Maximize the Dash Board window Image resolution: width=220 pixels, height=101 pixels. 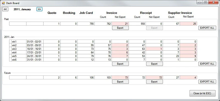pyautogui.click(x=205, y=2)
